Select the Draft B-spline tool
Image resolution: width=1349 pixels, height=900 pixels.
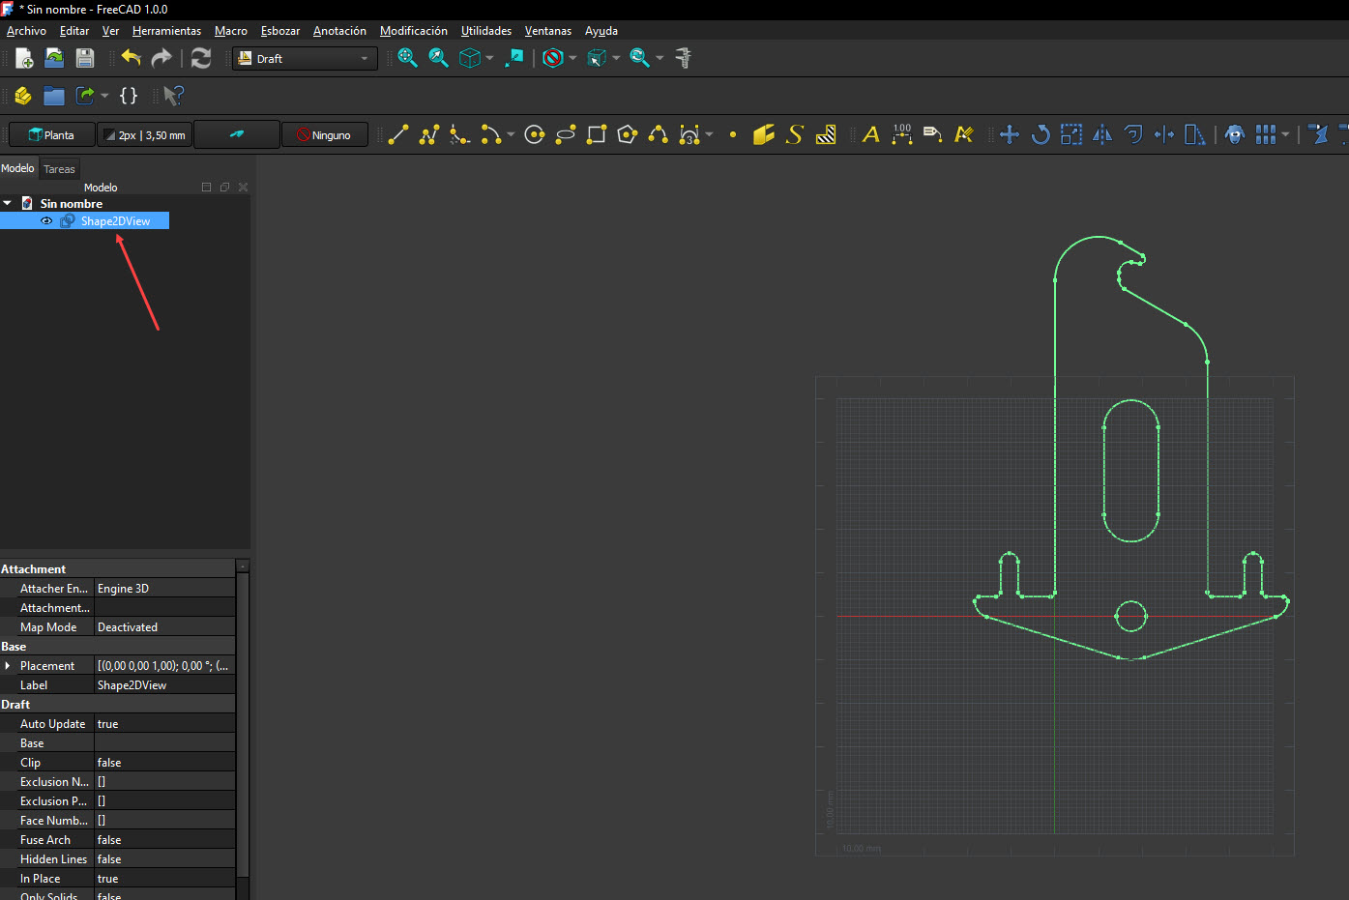pos(659,135)
